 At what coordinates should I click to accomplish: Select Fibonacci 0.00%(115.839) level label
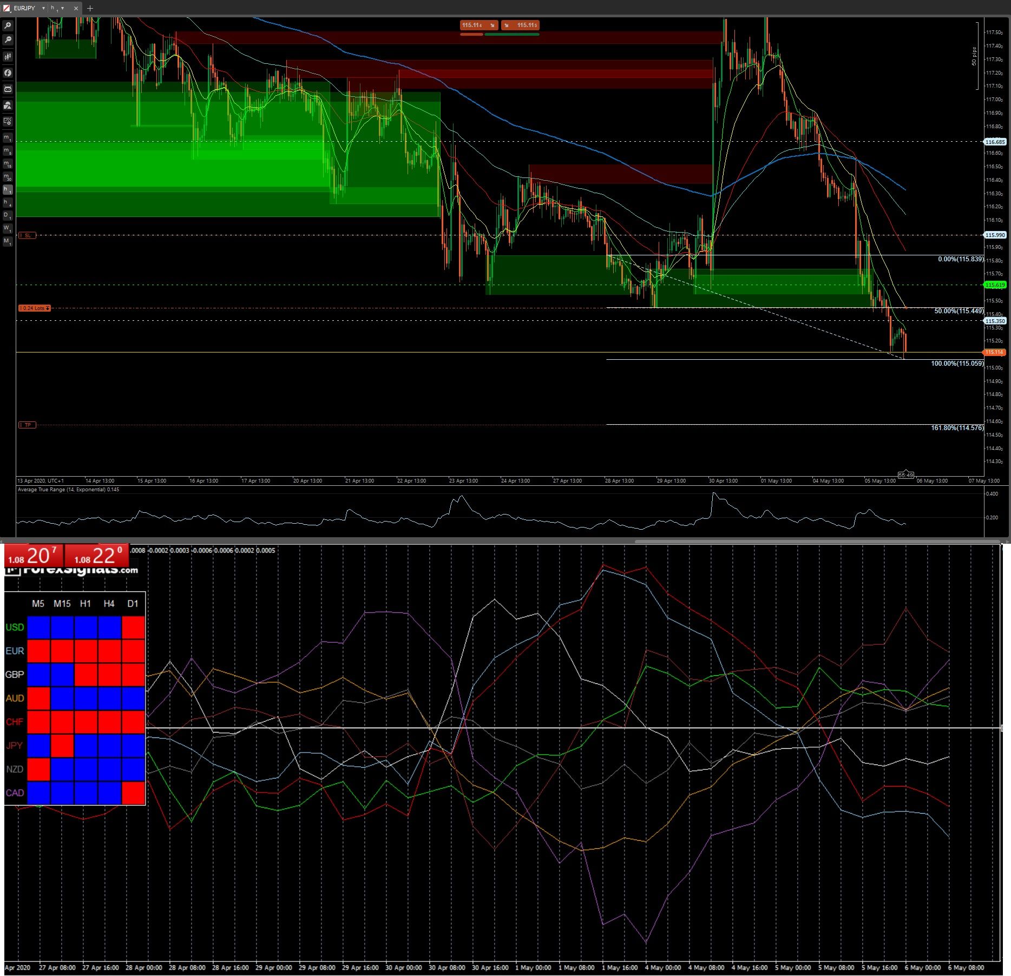960,259
